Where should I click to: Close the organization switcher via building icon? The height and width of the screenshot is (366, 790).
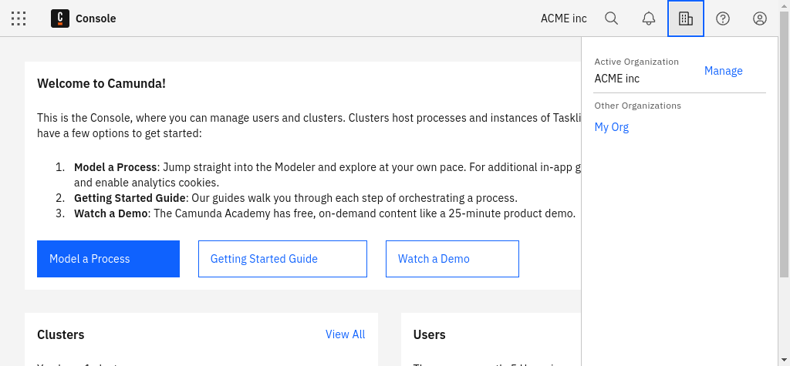pyautogui.click(x=685, y=18)
